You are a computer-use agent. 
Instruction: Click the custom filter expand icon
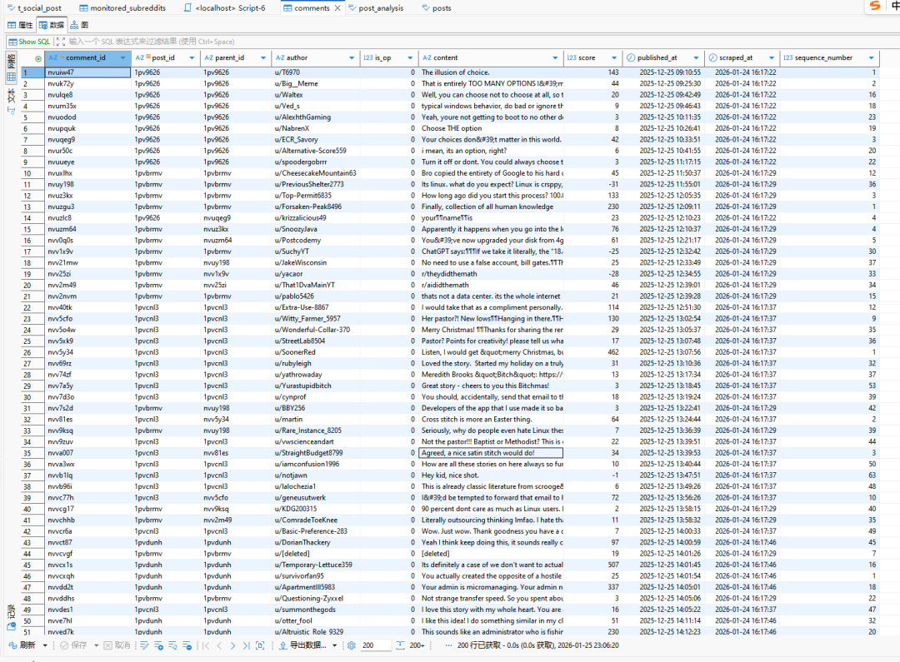click(x=59, y=42)
